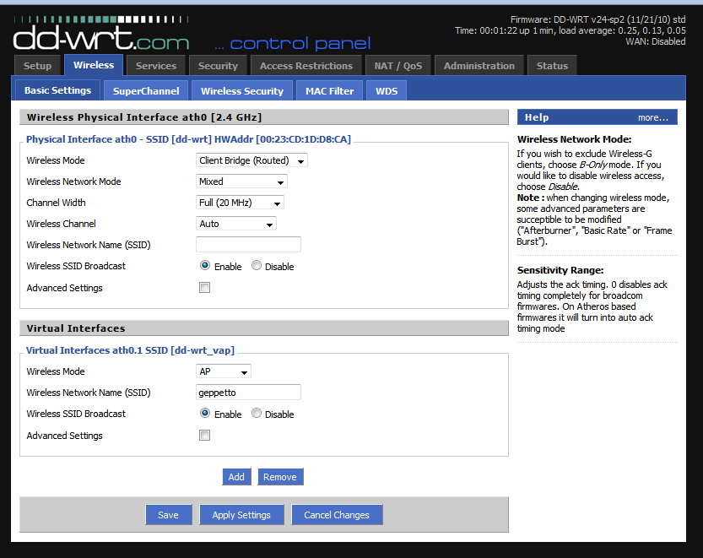This screenshot has width=703, height=558.
Task: Click Add virtual interface button
Action: click(x=236, y=477)
